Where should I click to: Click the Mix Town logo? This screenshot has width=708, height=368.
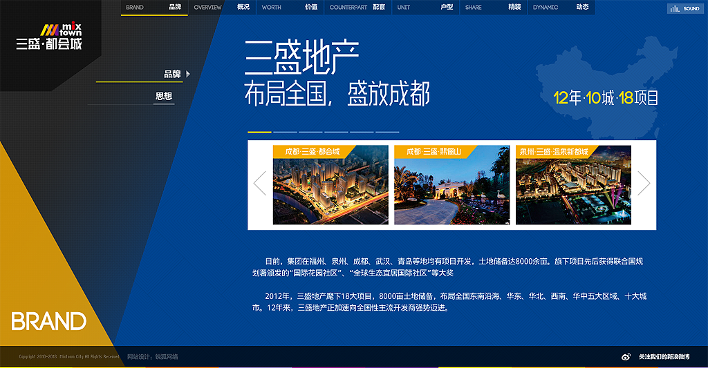50,37
